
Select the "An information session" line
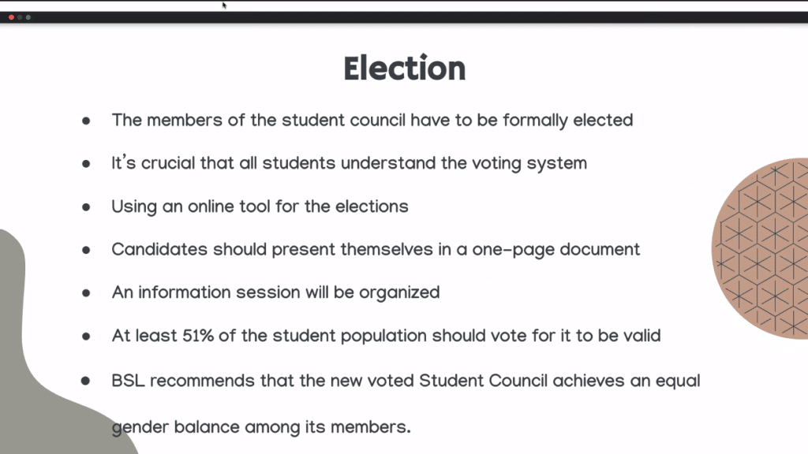275,292
